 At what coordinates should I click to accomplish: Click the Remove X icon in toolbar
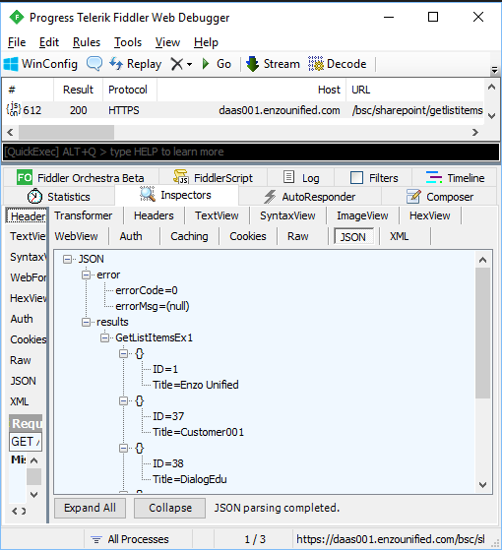coord(177,64)
